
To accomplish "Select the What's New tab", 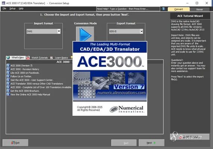I will point(16,58).
